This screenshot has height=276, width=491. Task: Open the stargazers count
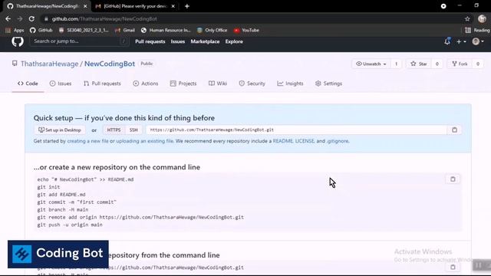(437, 64)
